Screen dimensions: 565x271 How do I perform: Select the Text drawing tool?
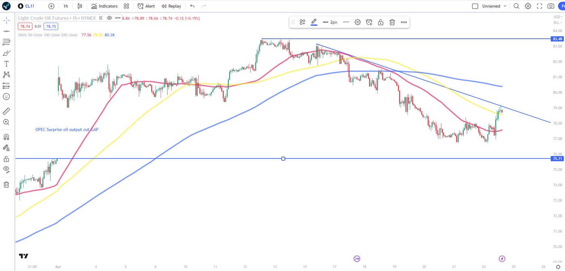coord(6,64)
